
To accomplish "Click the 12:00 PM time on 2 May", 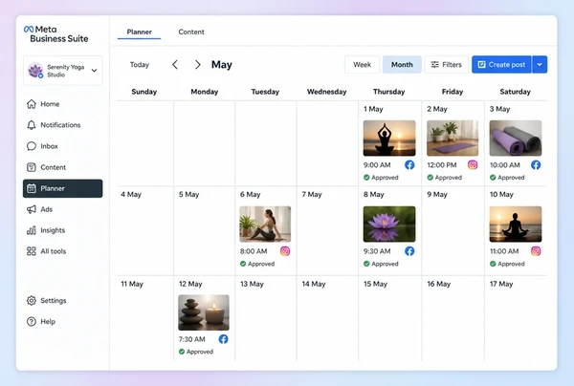I will (442, 165).
